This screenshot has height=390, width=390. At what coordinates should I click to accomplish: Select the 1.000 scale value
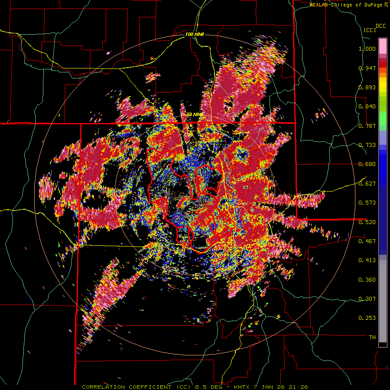(367, 49)
